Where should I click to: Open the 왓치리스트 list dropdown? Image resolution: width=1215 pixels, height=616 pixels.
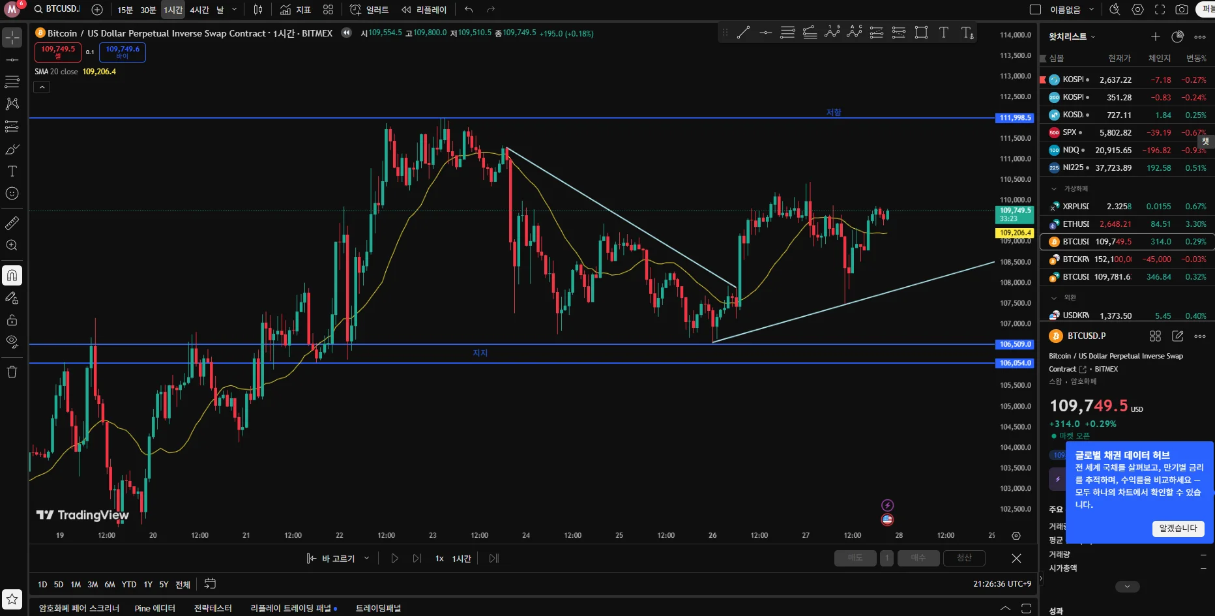click(1072, 37)
